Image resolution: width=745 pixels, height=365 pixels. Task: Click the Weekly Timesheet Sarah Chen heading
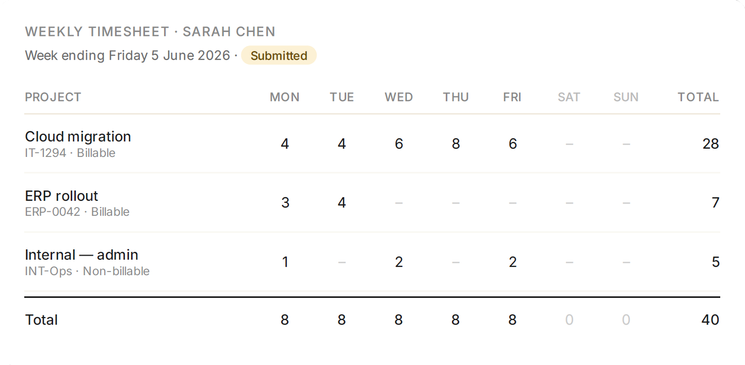[x=150, y=31]
